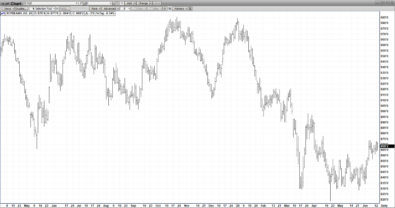Viewport: 395px width, 208px height.
Task: Click the disabled Alter dropdown
Action: tap(155, 8)
